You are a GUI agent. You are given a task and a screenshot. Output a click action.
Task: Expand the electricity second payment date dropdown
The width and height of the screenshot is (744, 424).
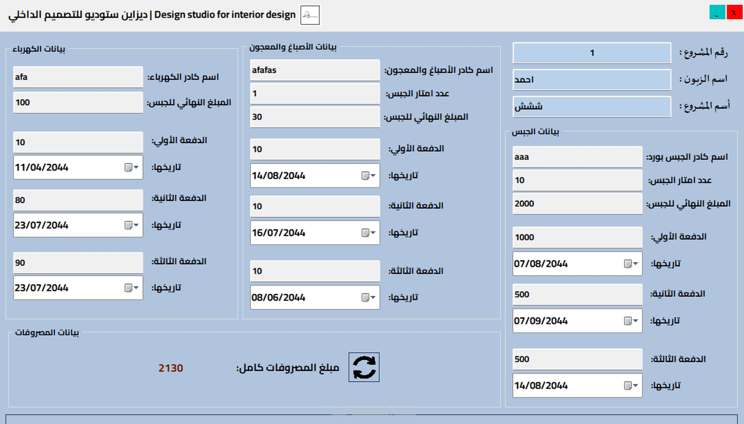(131, 225)
